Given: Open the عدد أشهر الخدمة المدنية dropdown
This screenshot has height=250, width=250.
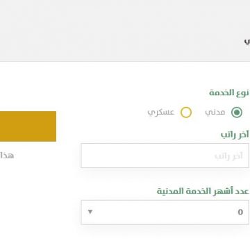Looking at the screenshot, I should pyautogui.click(x=165, y=212).
